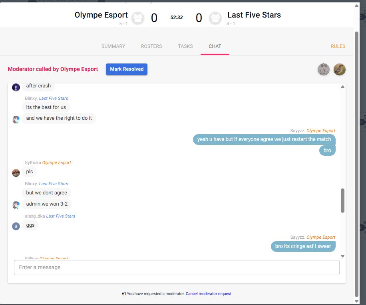
Task: Click Blinxy avatar beside 'and we have the right'
Action: [16, 120]
